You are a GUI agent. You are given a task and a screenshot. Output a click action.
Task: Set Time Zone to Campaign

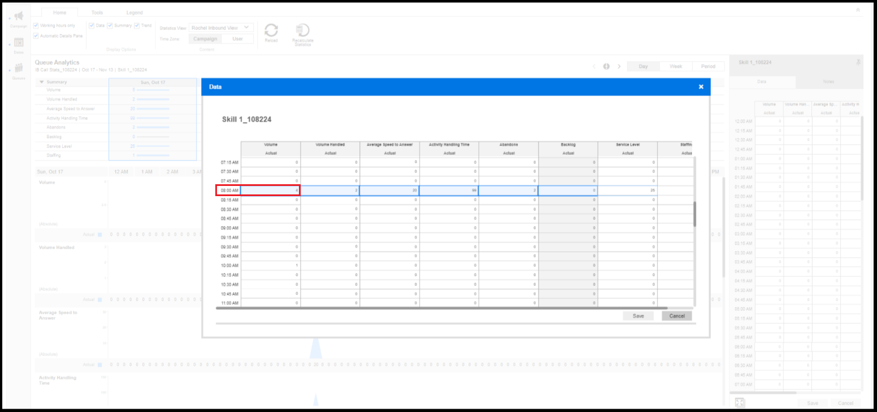[x=205, y=39]
